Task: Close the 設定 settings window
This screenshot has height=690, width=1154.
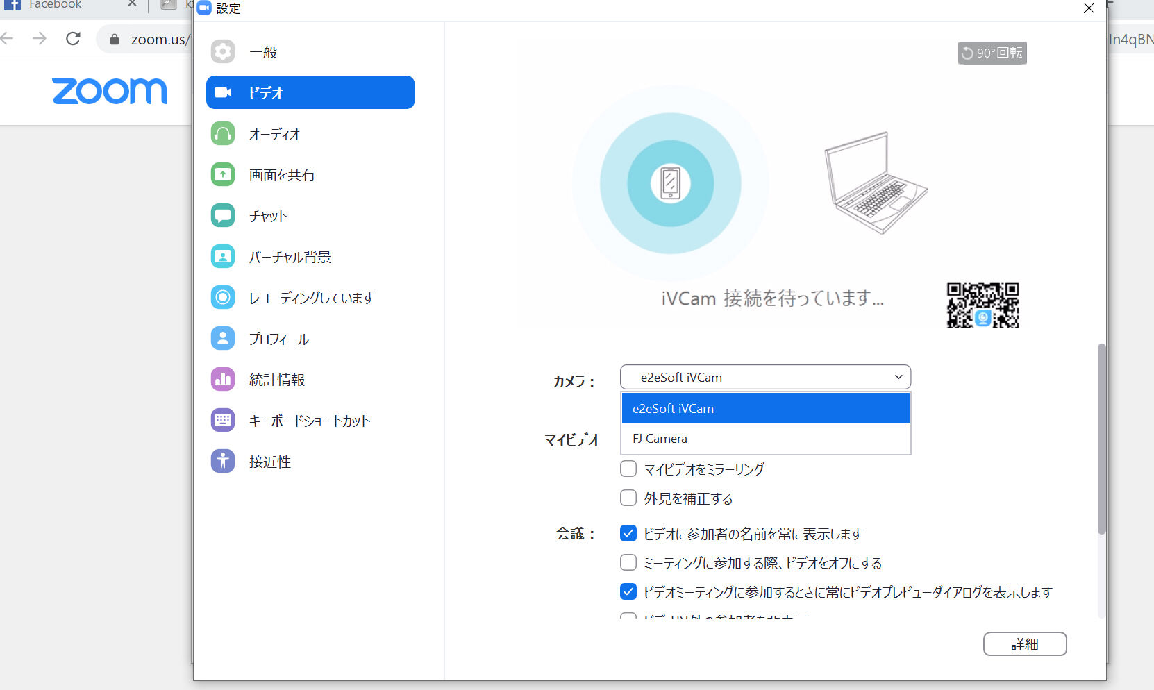Action: tap(1089, 8)
